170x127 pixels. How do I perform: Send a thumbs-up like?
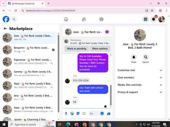click(x=109, y=113)
